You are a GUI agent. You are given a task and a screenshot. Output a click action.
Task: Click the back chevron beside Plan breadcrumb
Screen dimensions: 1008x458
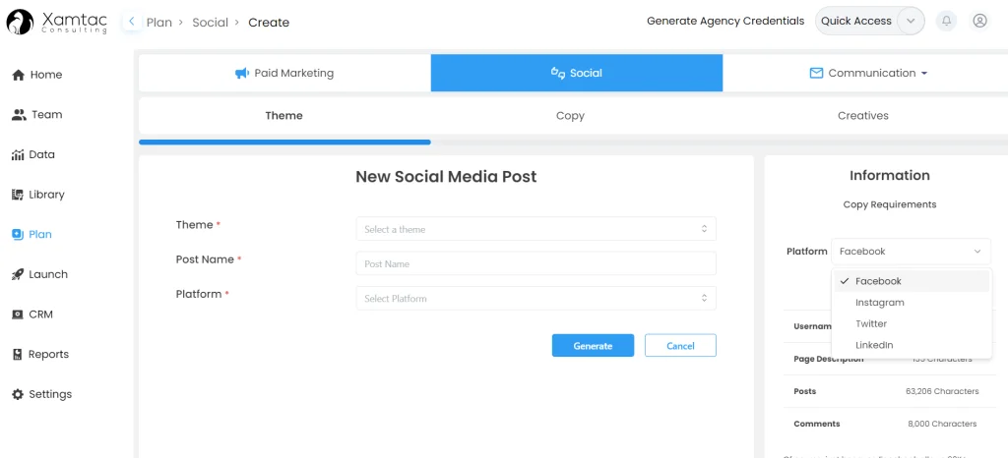pos(132,22)
